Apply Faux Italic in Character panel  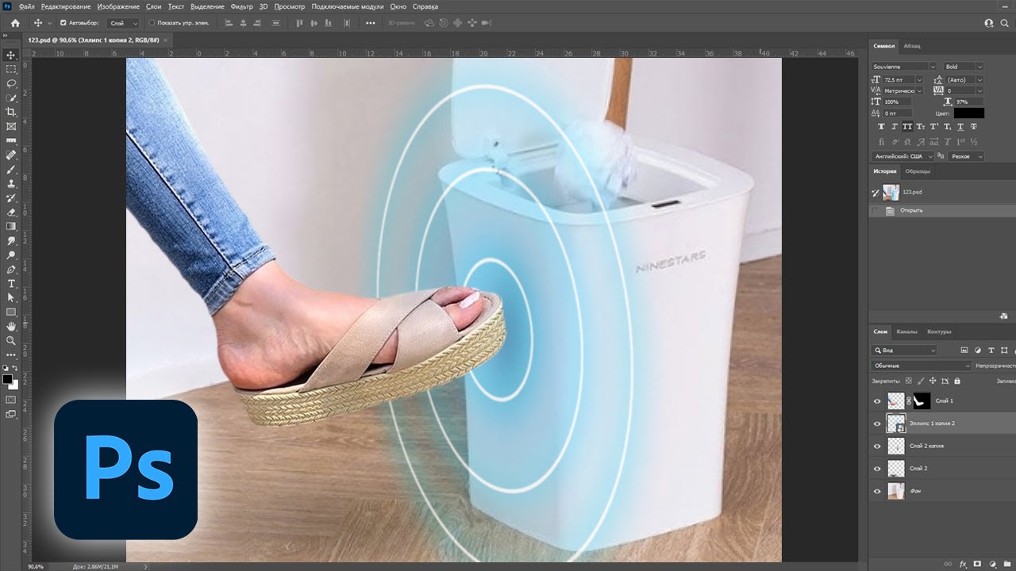pos(895,127)
